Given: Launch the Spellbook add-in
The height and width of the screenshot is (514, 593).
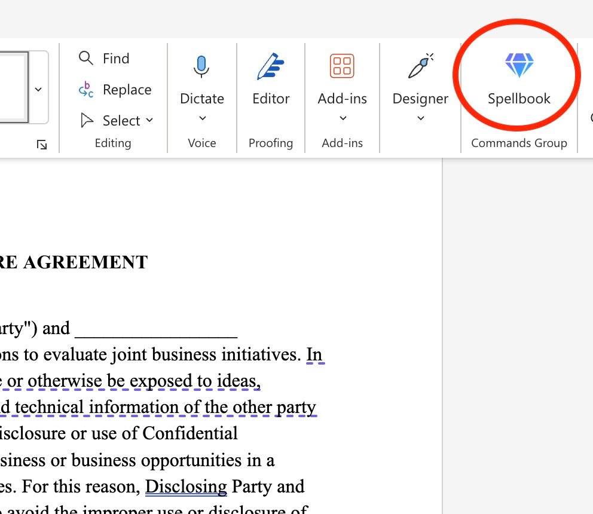Looking at the screenshot, I should 518,78.
